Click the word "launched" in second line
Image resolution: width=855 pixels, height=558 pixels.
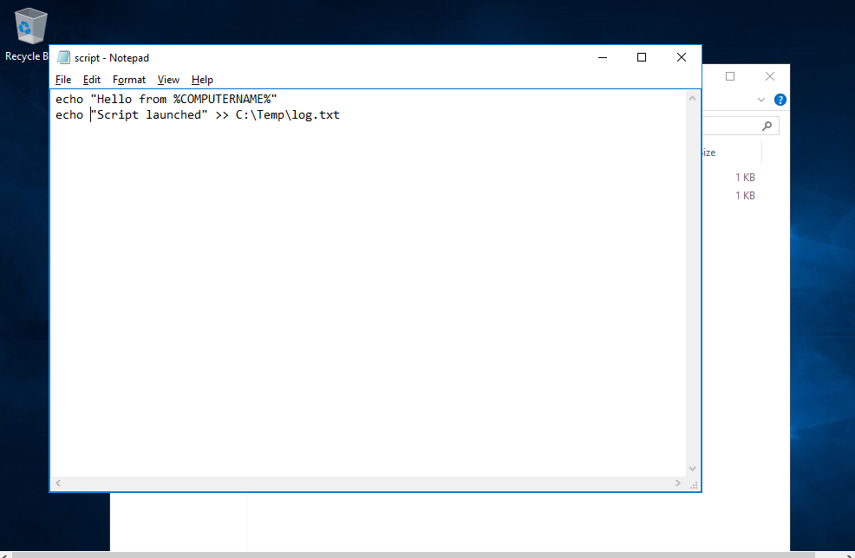173,115
